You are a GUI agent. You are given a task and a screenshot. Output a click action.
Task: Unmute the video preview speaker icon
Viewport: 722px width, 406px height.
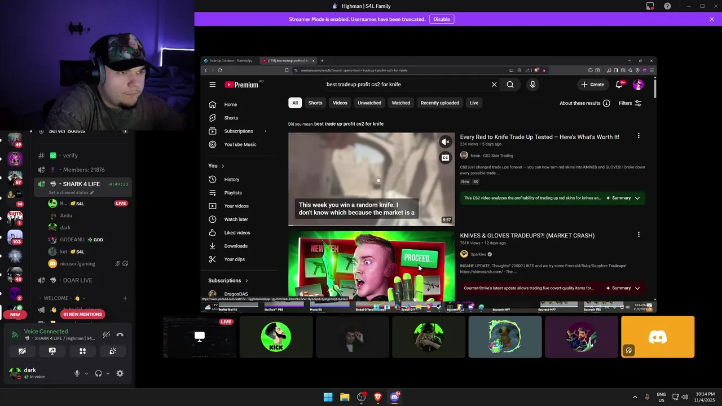click(x=446, y=142)
